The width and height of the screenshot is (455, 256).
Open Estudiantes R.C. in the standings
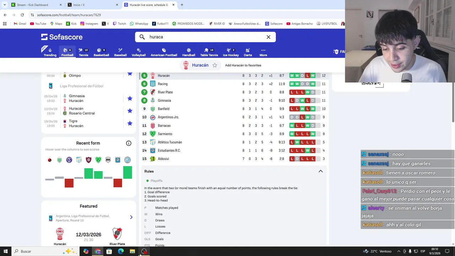point(234,150)
